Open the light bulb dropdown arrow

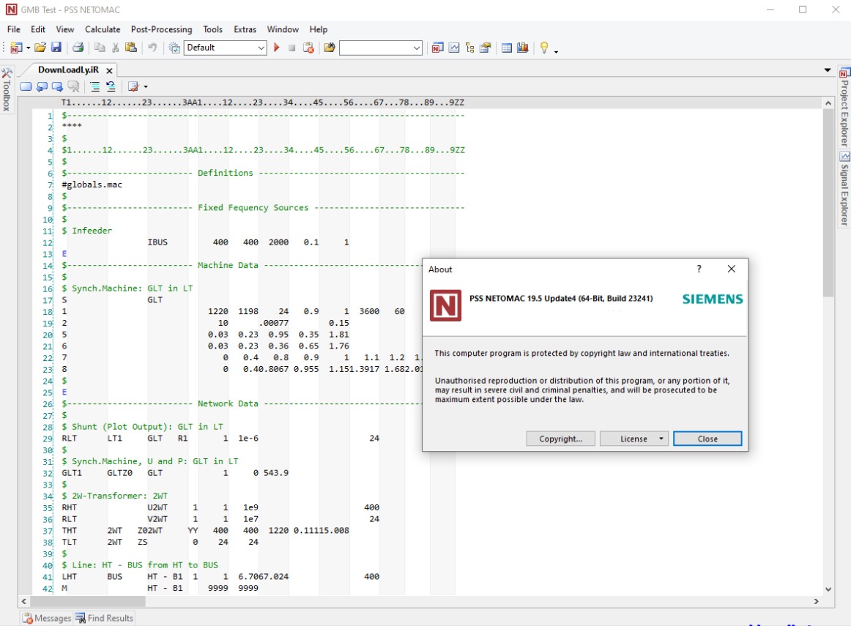pyautogui.click(x=557, y=51)
